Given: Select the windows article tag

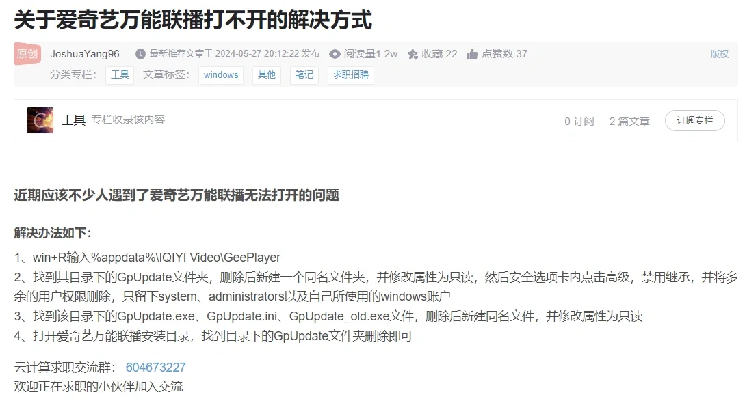Looking at the screenshot, I should (x=220, y=75).
